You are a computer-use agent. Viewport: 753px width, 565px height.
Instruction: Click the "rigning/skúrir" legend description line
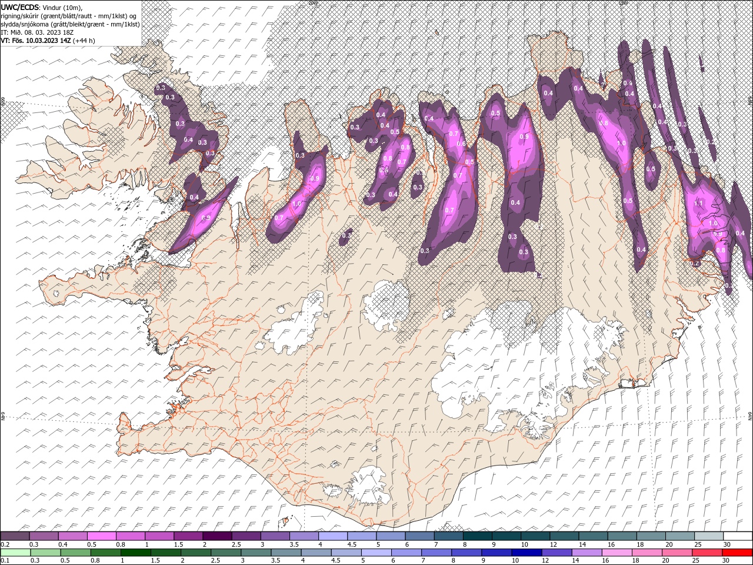69,16
